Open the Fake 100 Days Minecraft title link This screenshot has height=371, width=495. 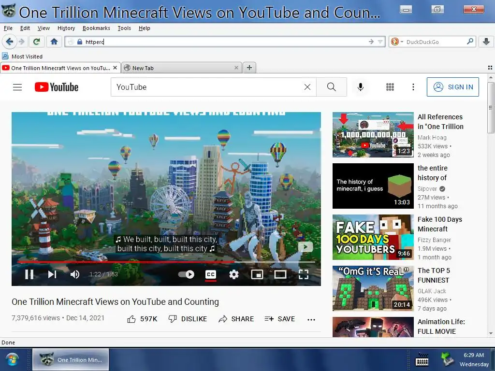pos(440,224)
